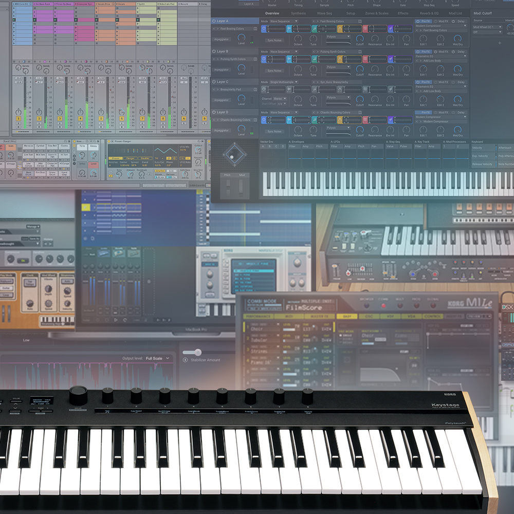The image size is (514, 514).
Task: Click Layer A Timing lane clock icon
Action: (x=264, y=29)
